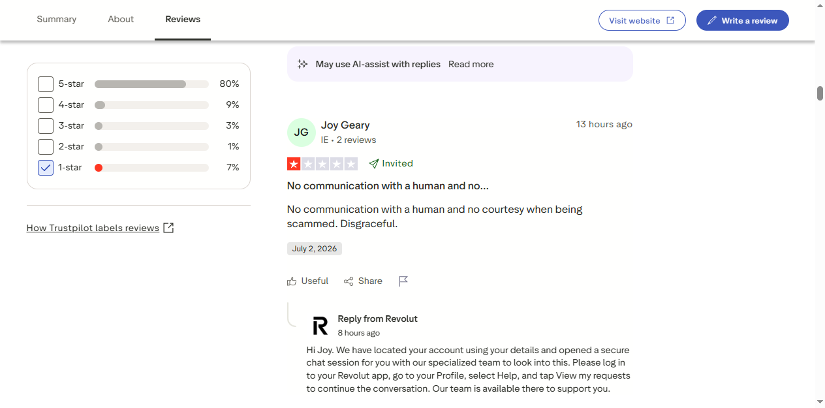Click the review title No communication with a human

pos(388,186)
